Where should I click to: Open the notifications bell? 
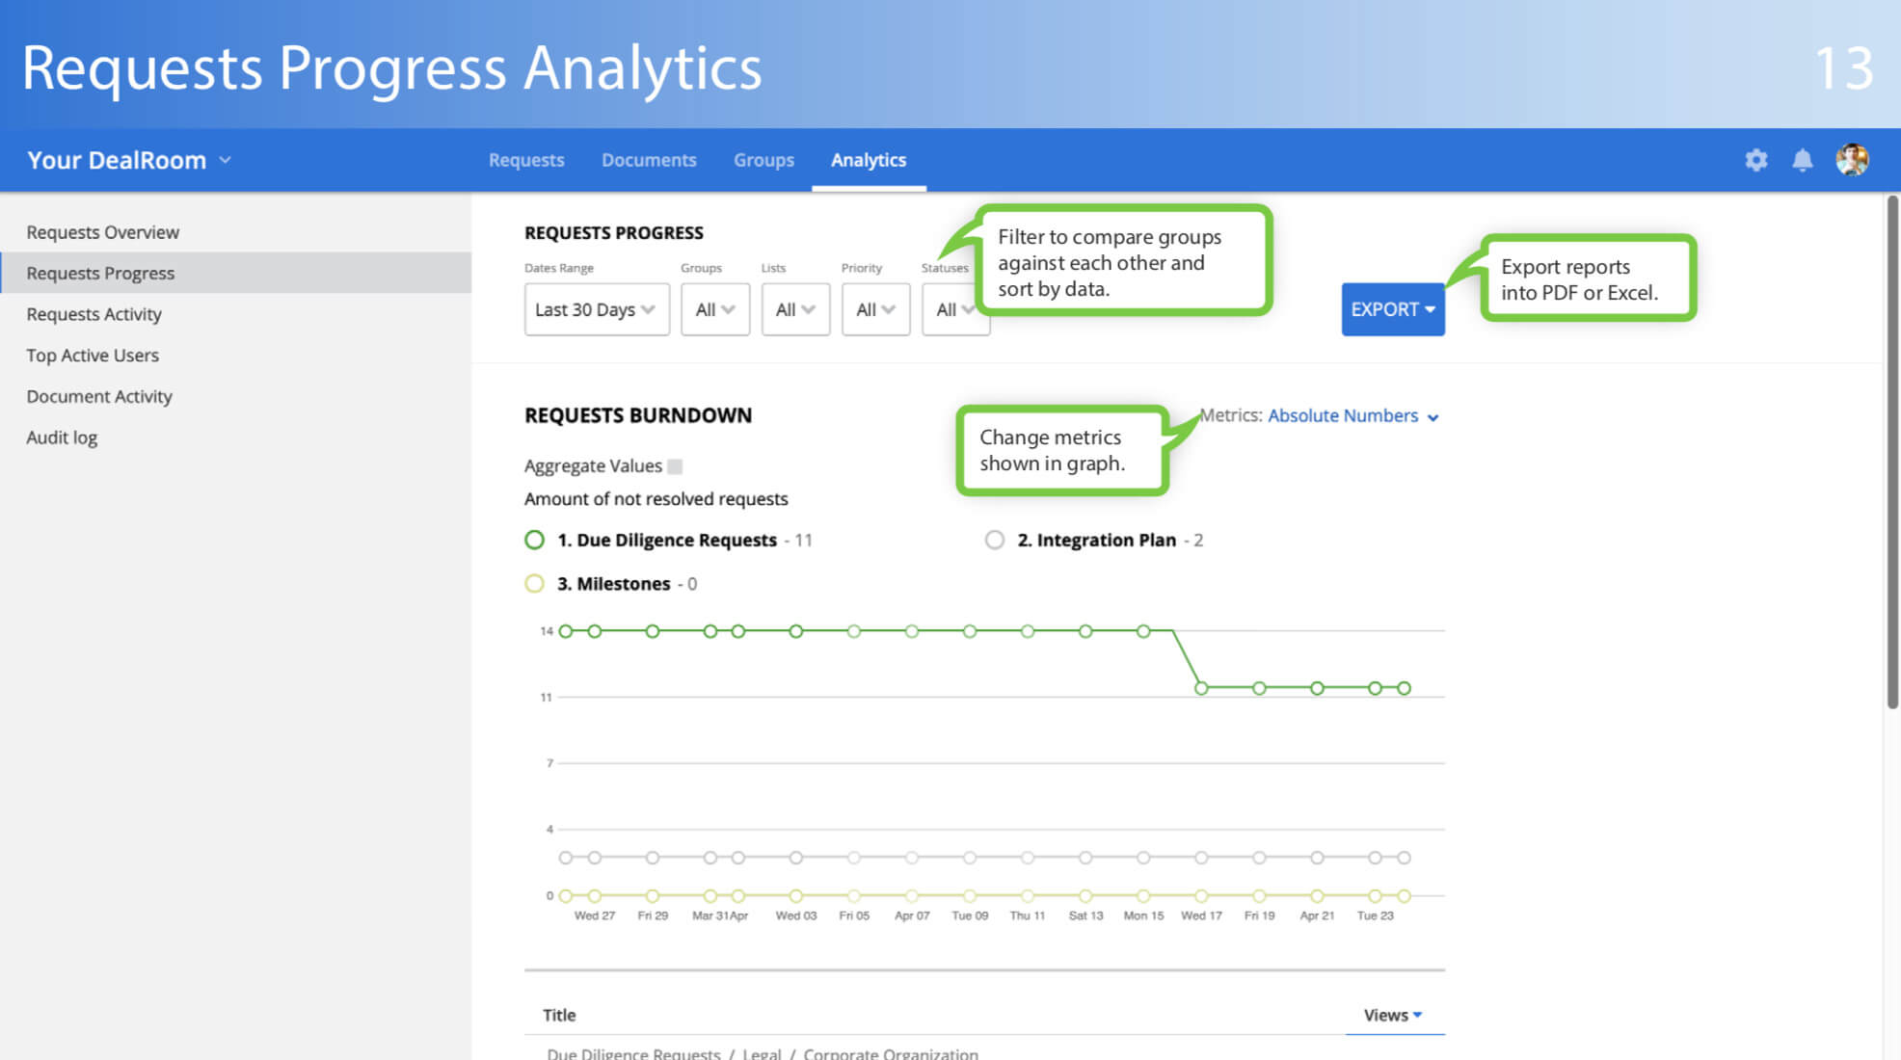[1802, 160]
